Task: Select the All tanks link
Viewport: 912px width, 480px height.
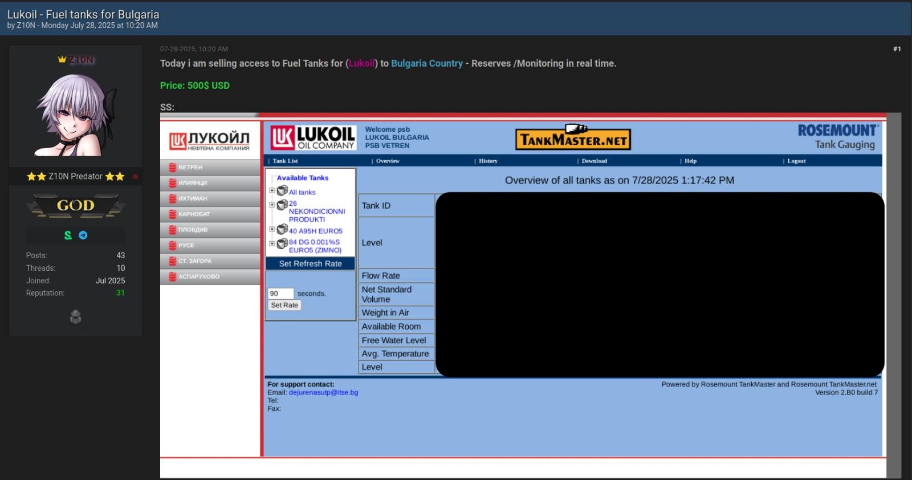Action: tap(302, 193)
